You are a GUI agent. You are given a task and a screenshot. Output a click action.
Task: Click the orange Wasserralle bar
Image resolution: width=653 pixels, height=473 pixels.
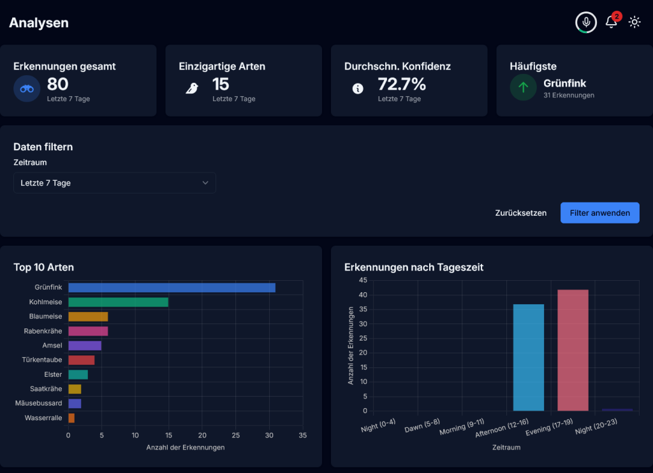tap(71, 418)
